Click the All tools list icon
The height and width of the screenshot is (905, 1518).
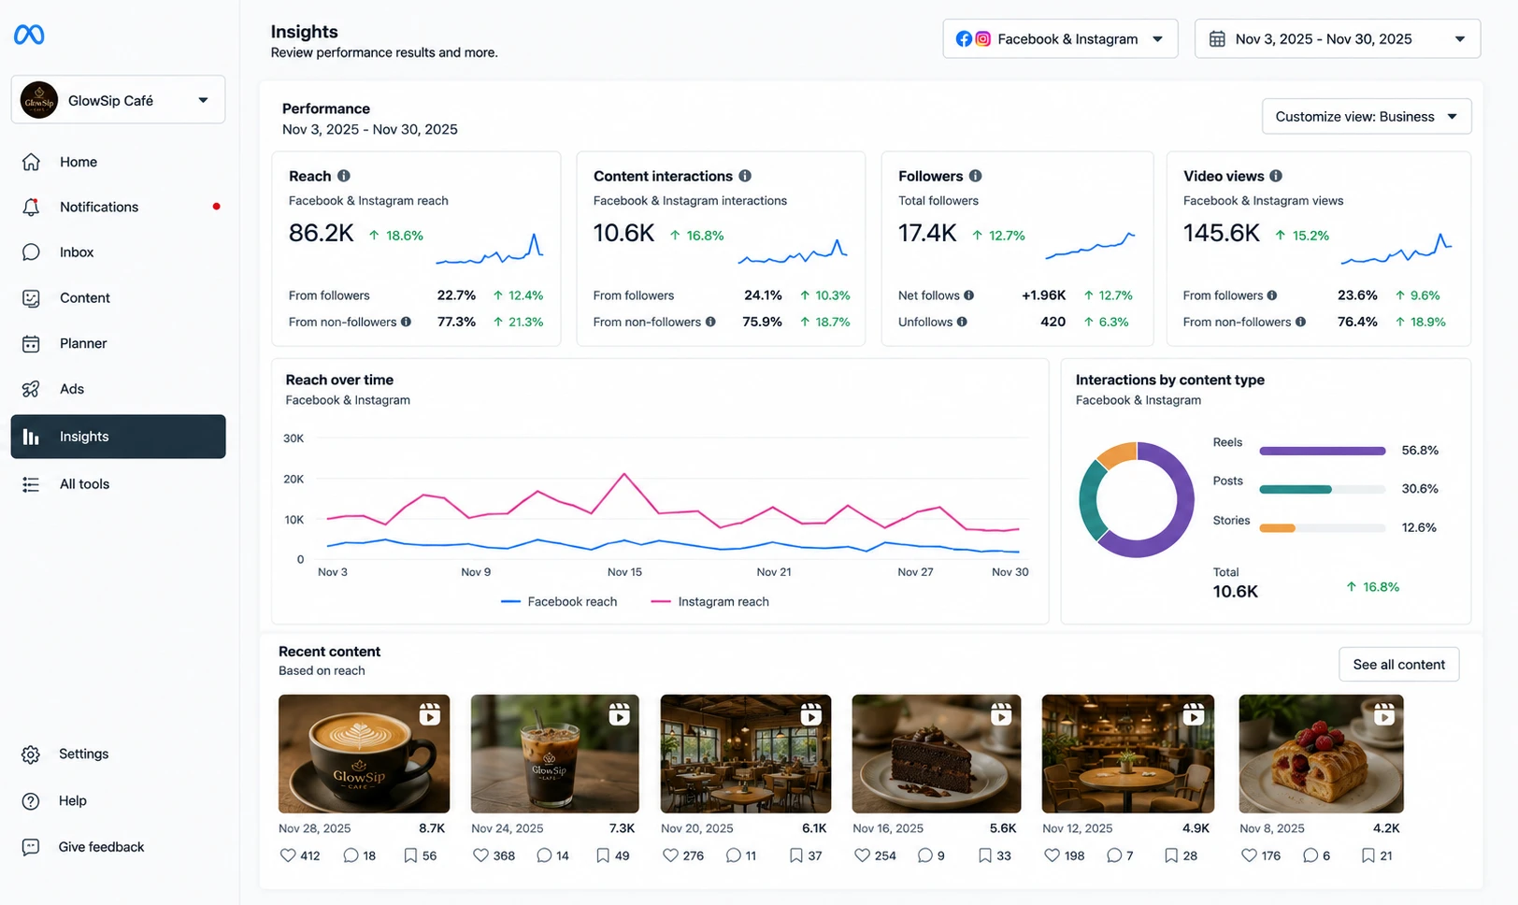coord(31,484)
